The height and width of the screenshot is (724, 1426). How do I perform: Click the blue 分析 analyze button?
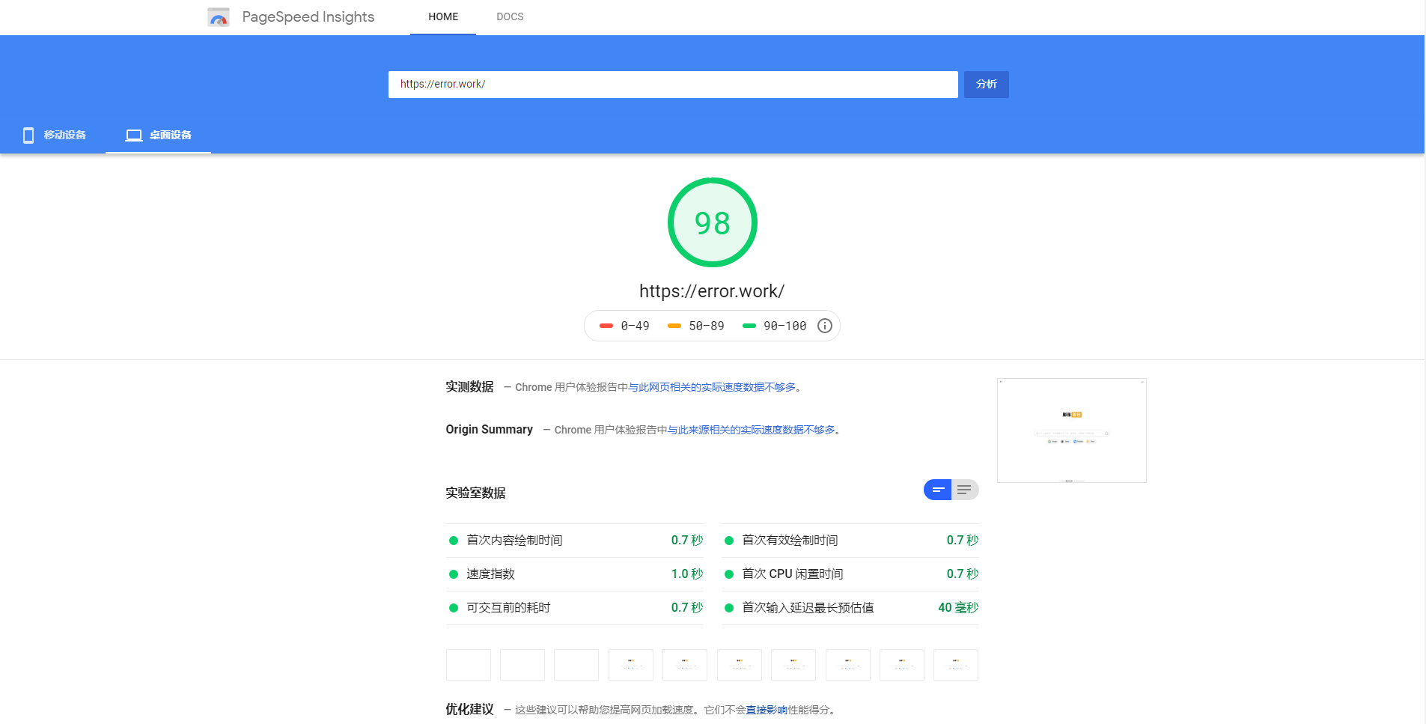pos(986,85)
